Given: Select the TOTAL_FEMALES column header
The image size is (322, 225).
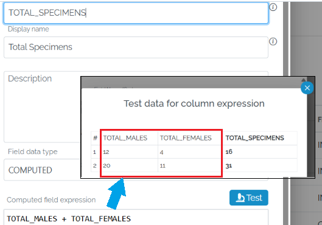Looking at the screenshot, I should click(x=186, y=138).
